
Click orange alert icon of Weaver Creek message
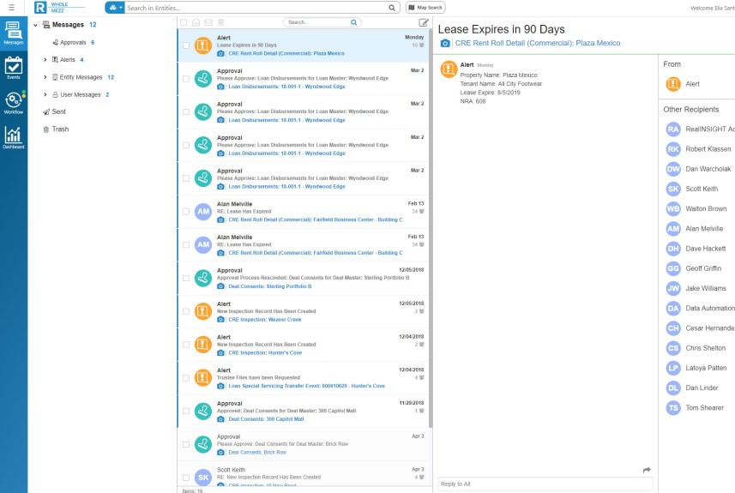tap(203, 311)
